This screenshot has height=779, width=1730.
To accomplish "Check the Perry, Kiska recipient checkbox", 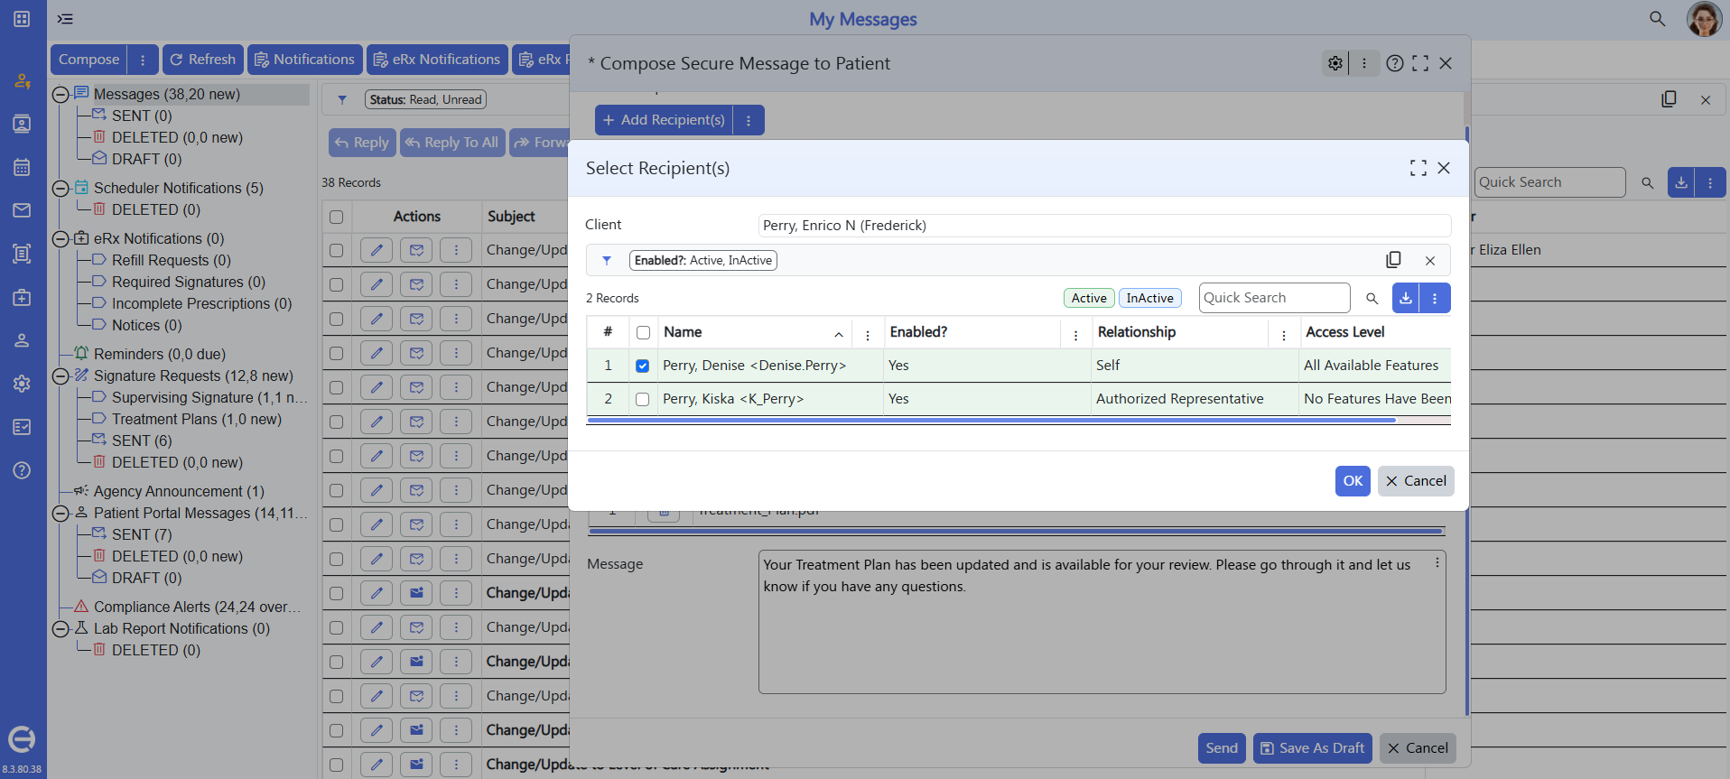I will pos(643,399).
